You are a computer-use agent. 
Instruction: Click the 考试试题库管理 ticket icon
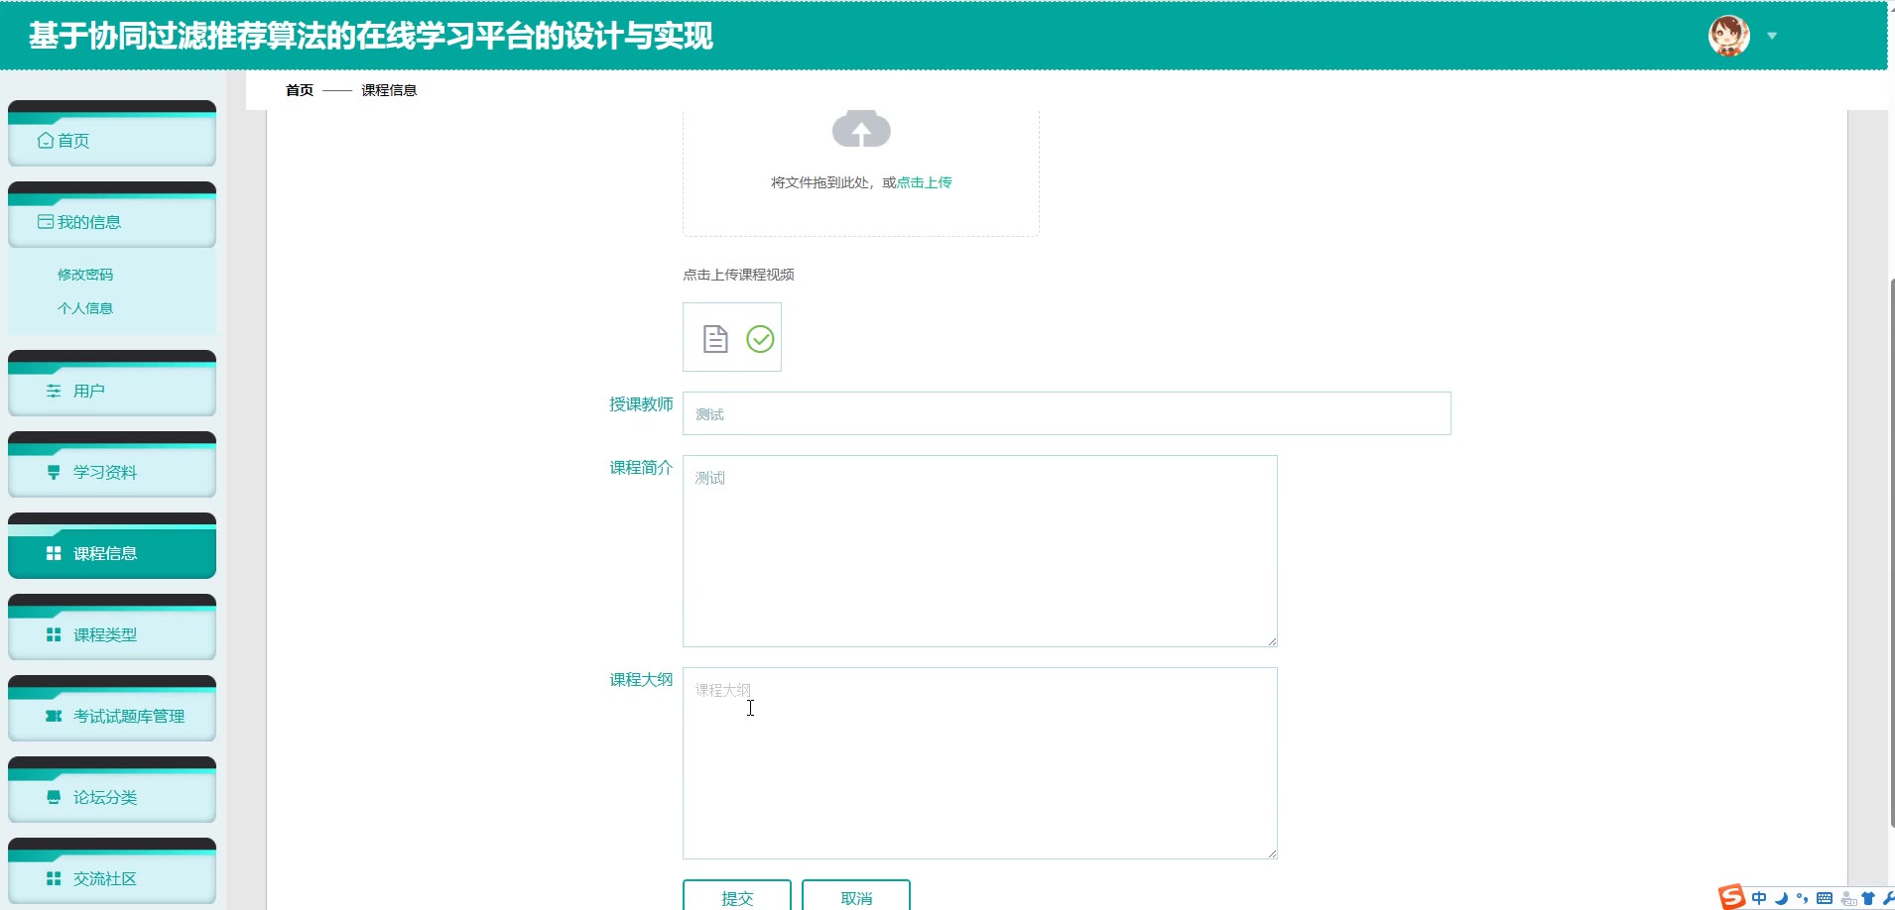pyautogui.click(x=54, y=716)
